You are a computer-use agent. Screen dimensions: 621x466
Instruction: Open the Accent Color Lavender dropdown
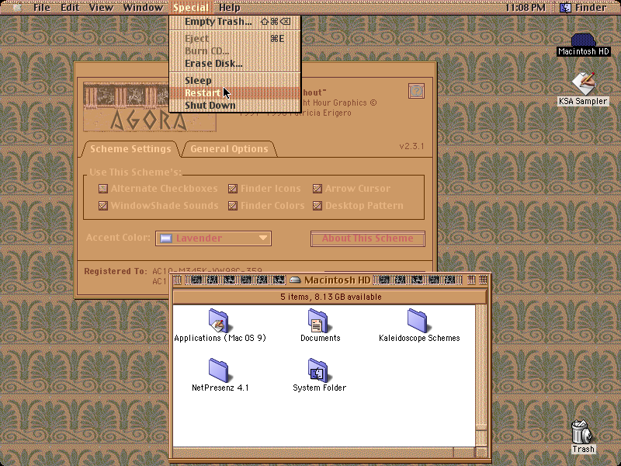click(213, 238)
